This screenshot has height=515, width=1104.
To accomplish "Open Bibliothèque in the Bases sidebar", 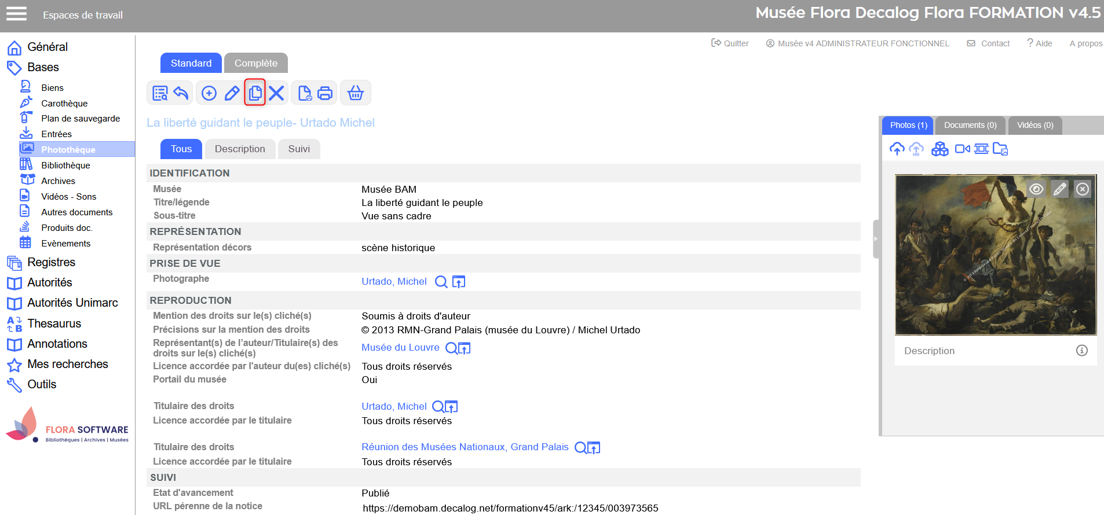I will 65,165.
